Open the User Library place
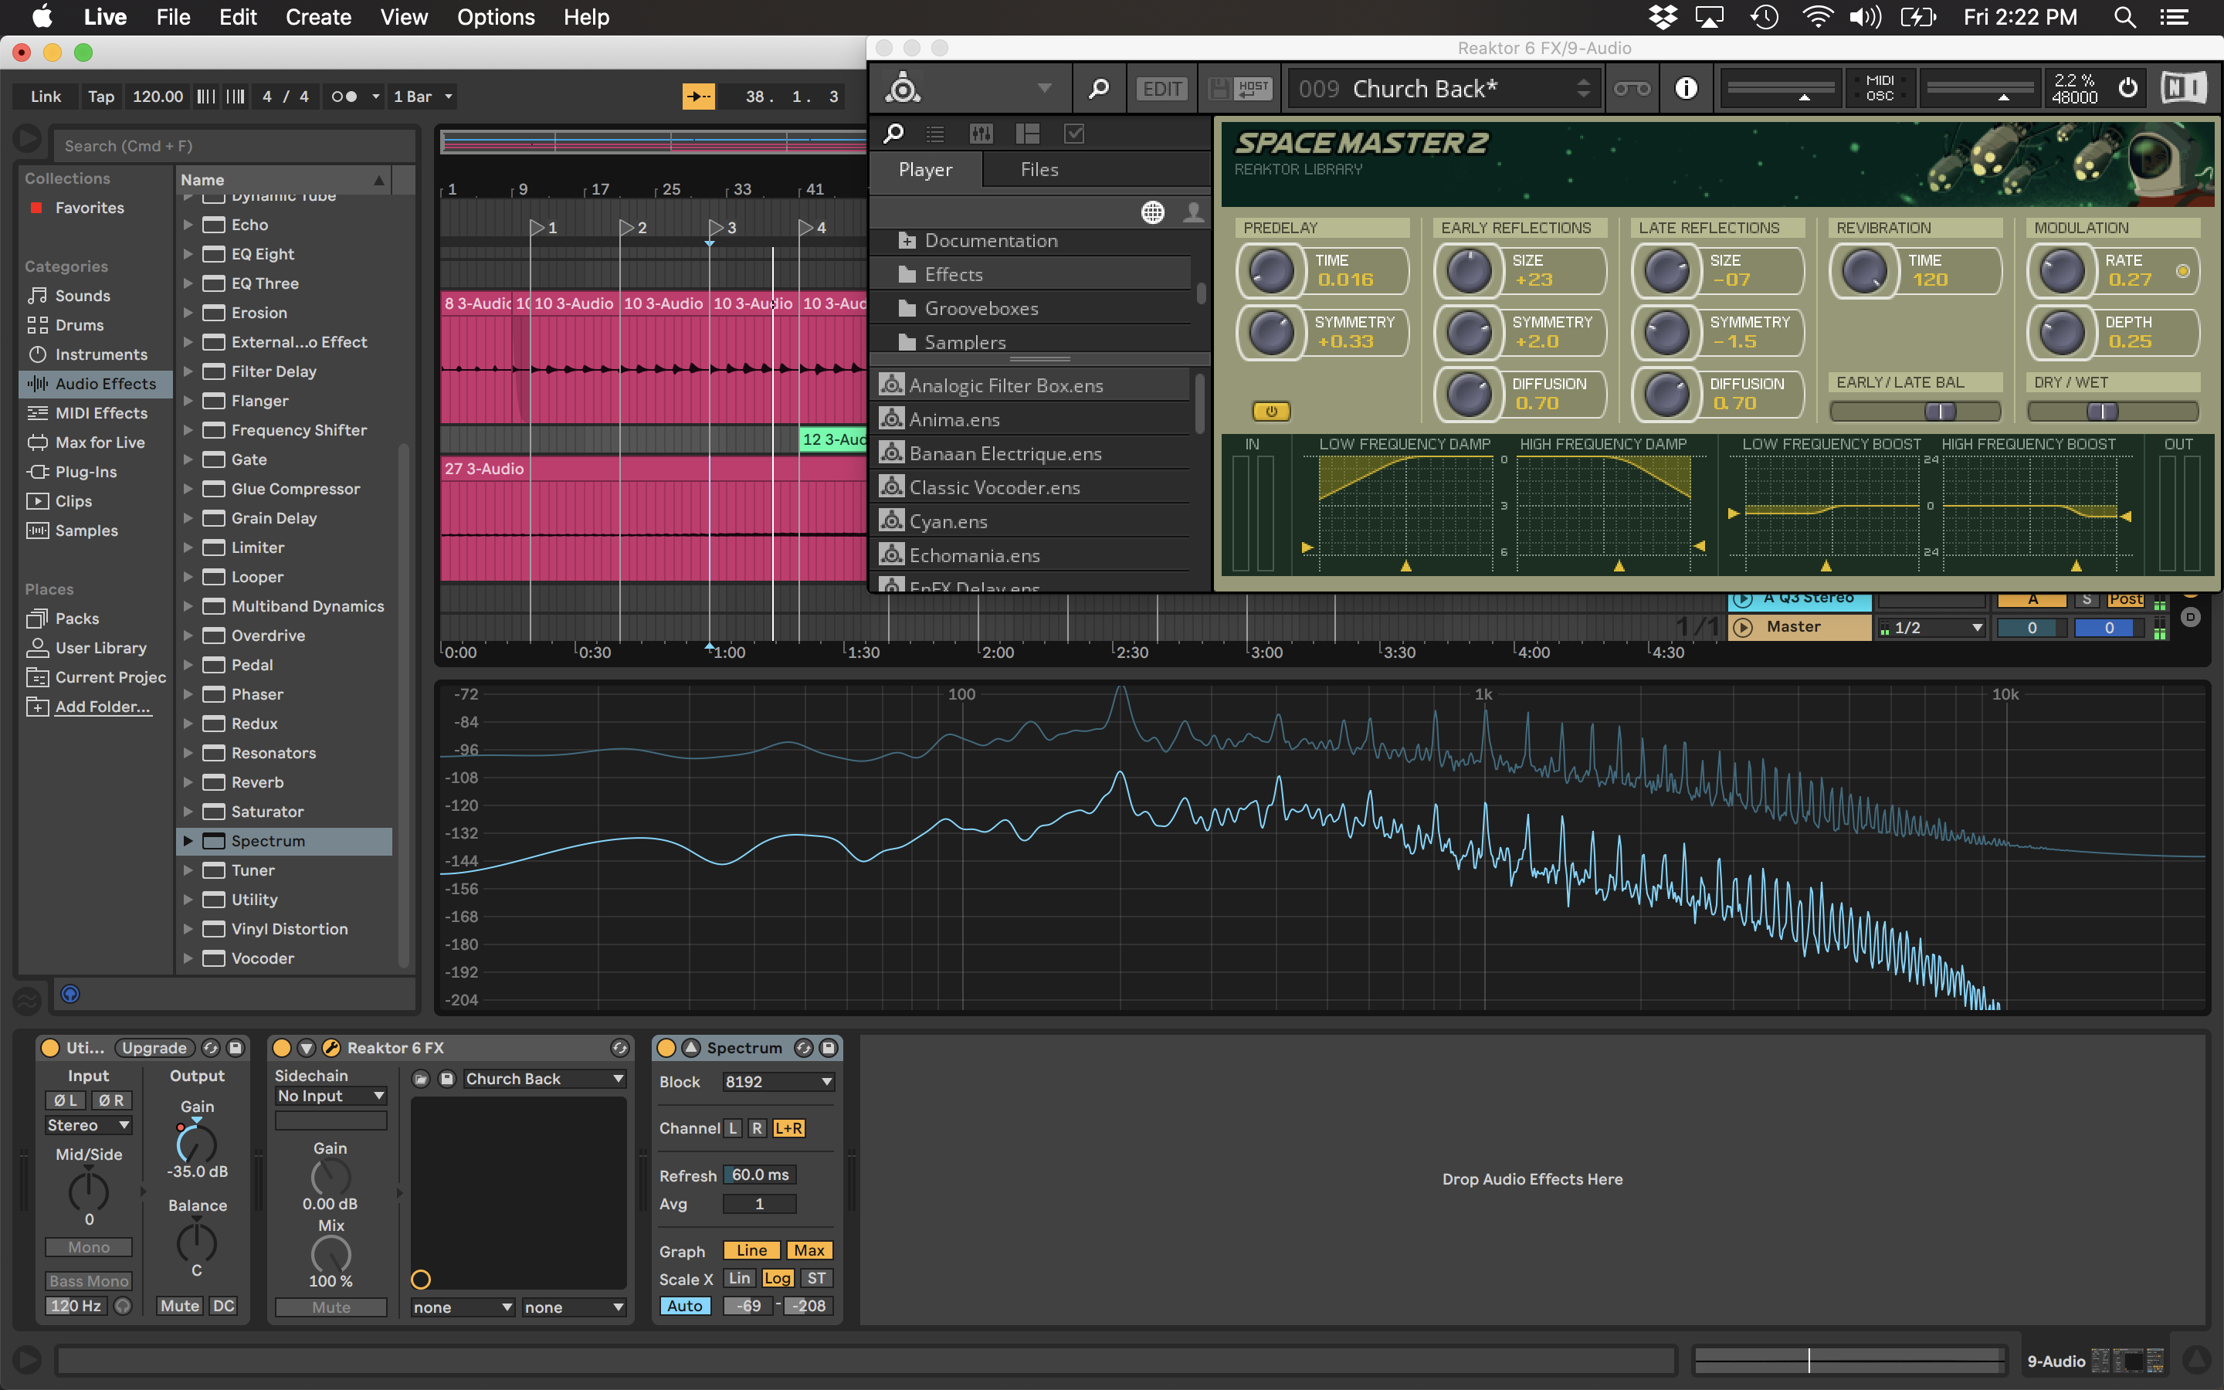 pyautogui.click(x=101, y=648)
